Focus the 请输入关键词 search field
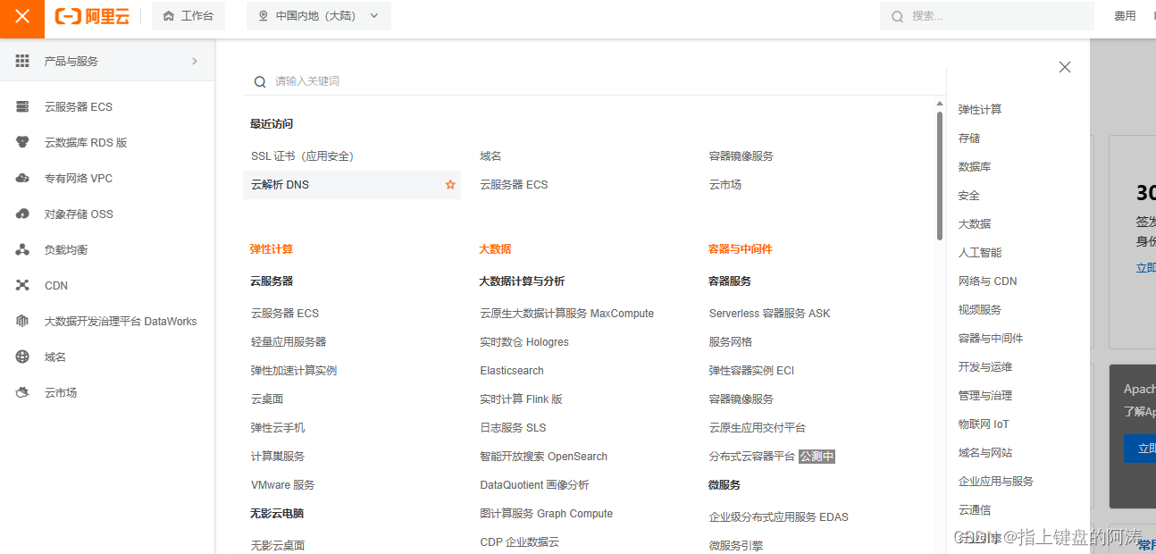The width and height of the screenshot is (1156, 554). (594, 80)
